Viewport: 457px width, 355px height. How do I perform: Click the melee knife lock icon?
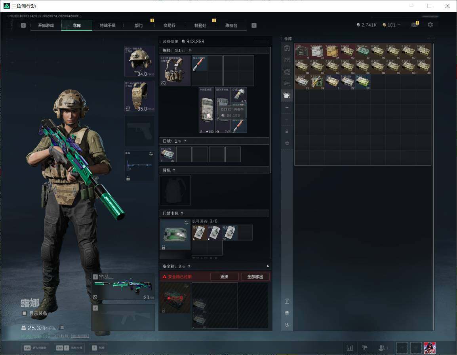tap(128, 178)
